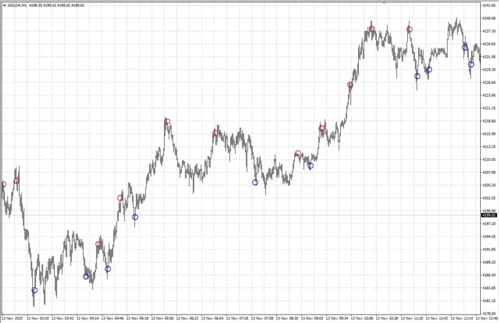Select the 13 Nov 05:50 time label
The image size is (499, 323).
coord(163,319)
